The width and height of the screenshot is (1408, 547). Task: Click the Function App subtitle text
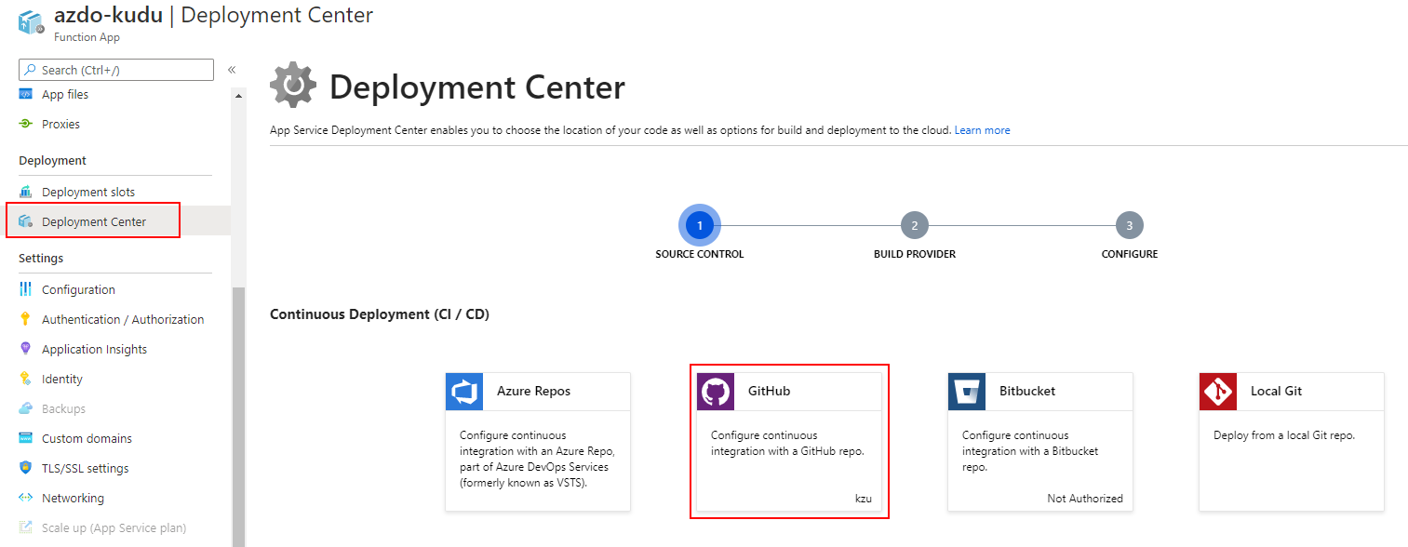point(87,37)
